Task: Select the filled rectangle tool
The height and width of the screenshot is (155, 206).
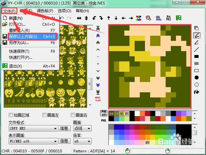Action: point(196,56)
